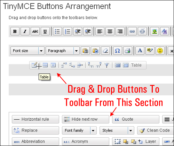Screen dimensions: 174x146
Task: Click the Paragraph combo box text
Action: 57,51
